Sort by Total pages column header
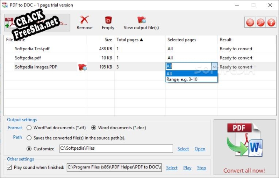Image resolution: width=279 pixels, height=178 pixels. click(129, 40)
